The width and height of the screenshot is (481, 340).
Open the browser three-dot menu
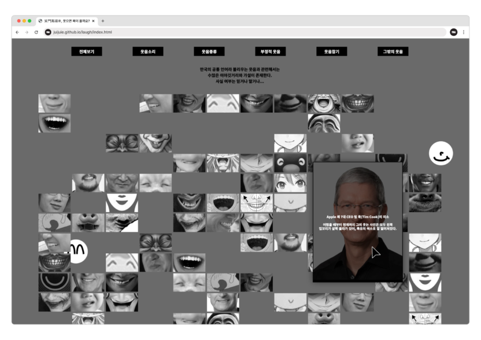[463, 32]
